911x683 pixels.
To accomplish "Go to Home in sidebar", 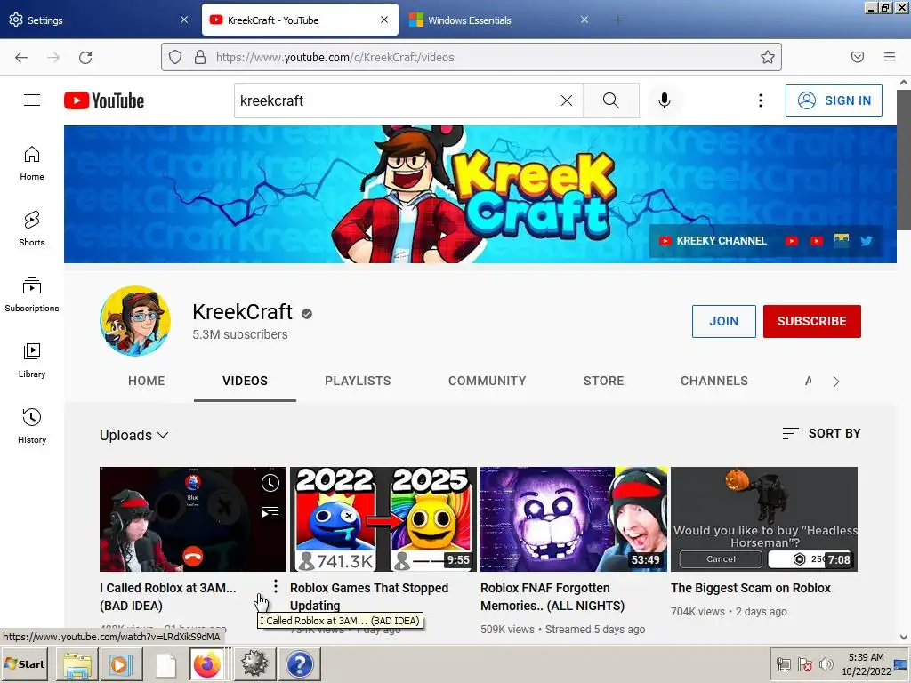I will coord(32,164).
